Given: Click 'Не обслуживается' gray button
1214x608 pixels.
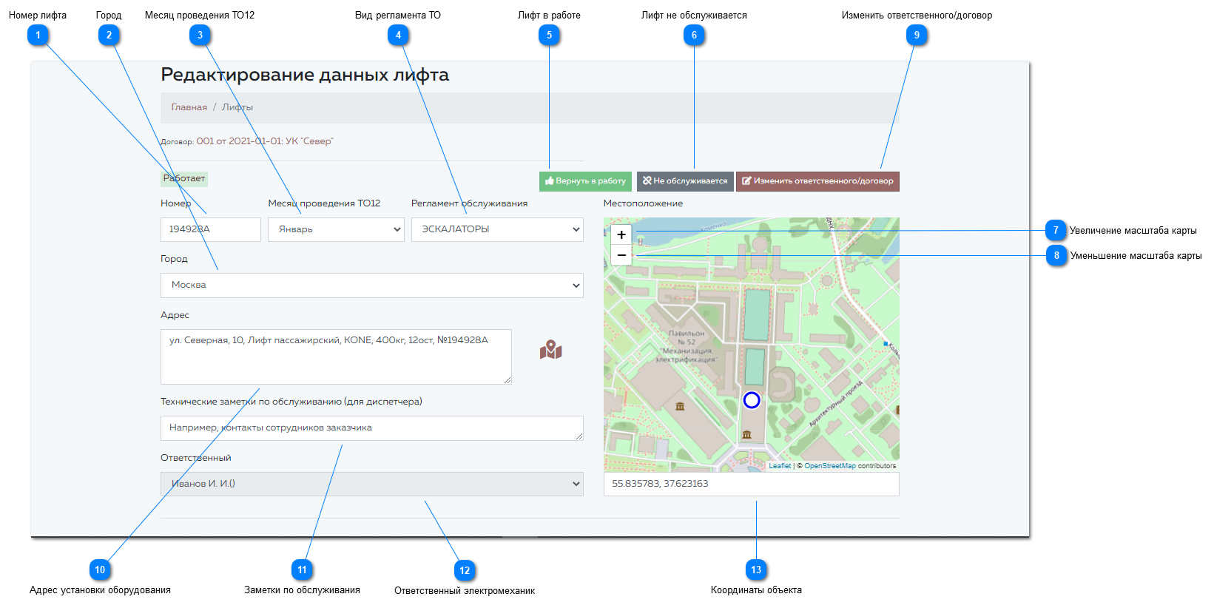Looking at the screenshot, I should click(x=685, y=180).
